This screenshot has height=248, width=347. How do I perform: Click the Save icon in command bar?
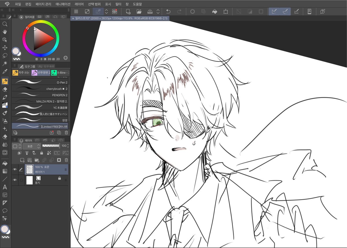coord(150,12)
